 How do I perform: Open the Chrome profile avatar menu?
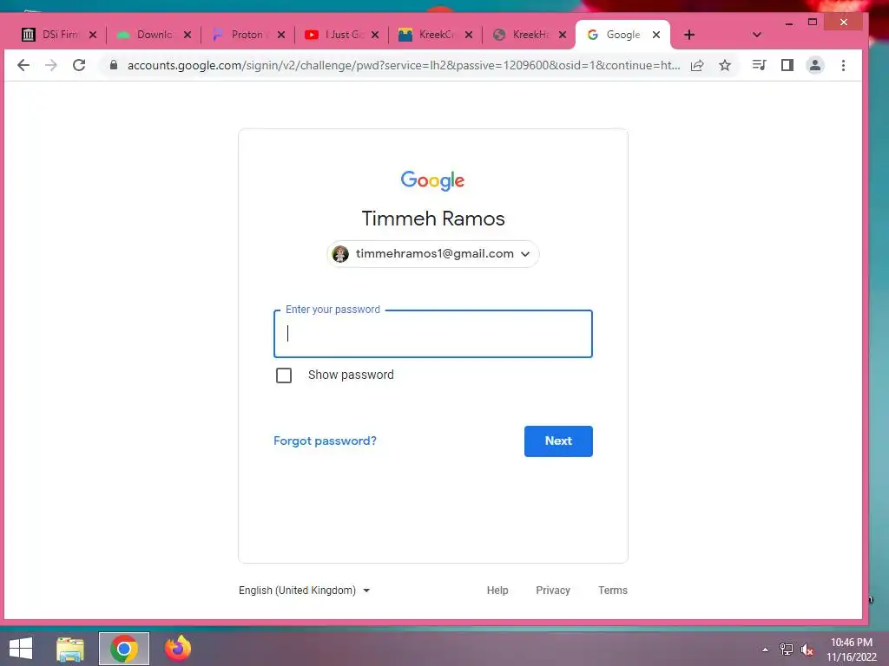point(814,65)
